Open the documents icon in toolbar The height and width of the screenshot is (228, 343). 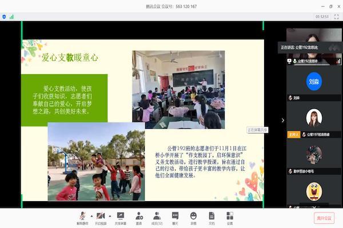click(x=212, y=216)
